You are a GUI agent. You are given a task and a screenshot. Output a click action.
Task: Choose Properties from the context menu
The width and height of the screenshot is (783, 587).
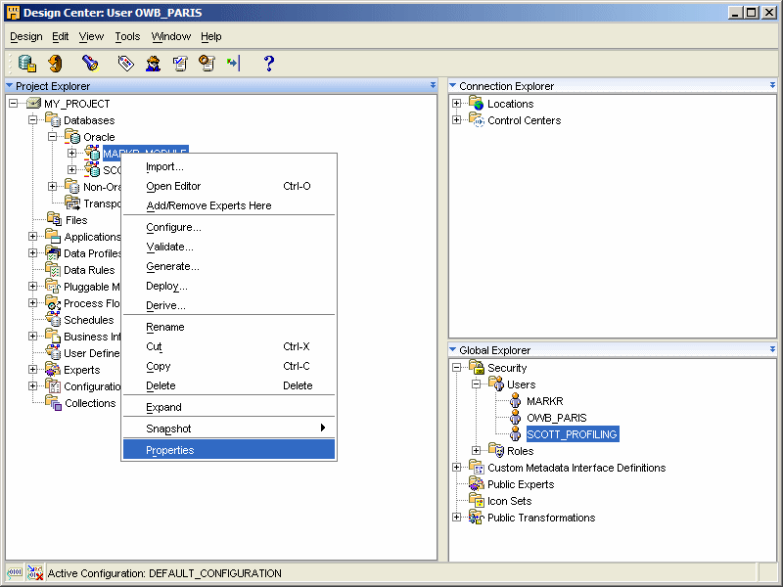170,450
